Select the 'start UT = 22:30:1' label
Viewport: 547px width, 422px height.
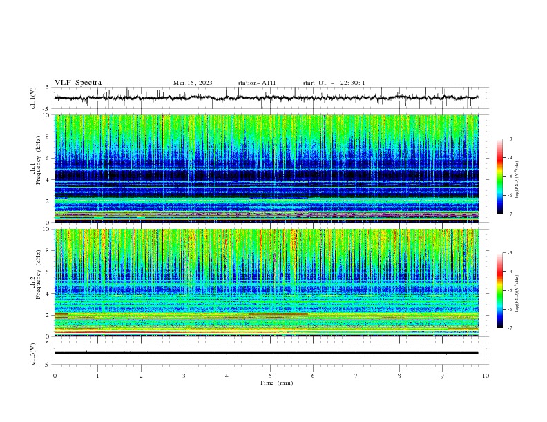(x=334, y=83)
